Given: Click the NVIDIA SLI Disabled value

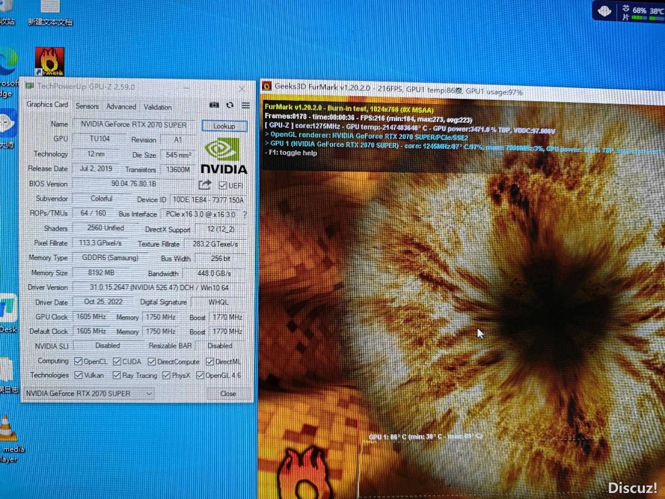Looking at the screenshot, I should 108,346.
